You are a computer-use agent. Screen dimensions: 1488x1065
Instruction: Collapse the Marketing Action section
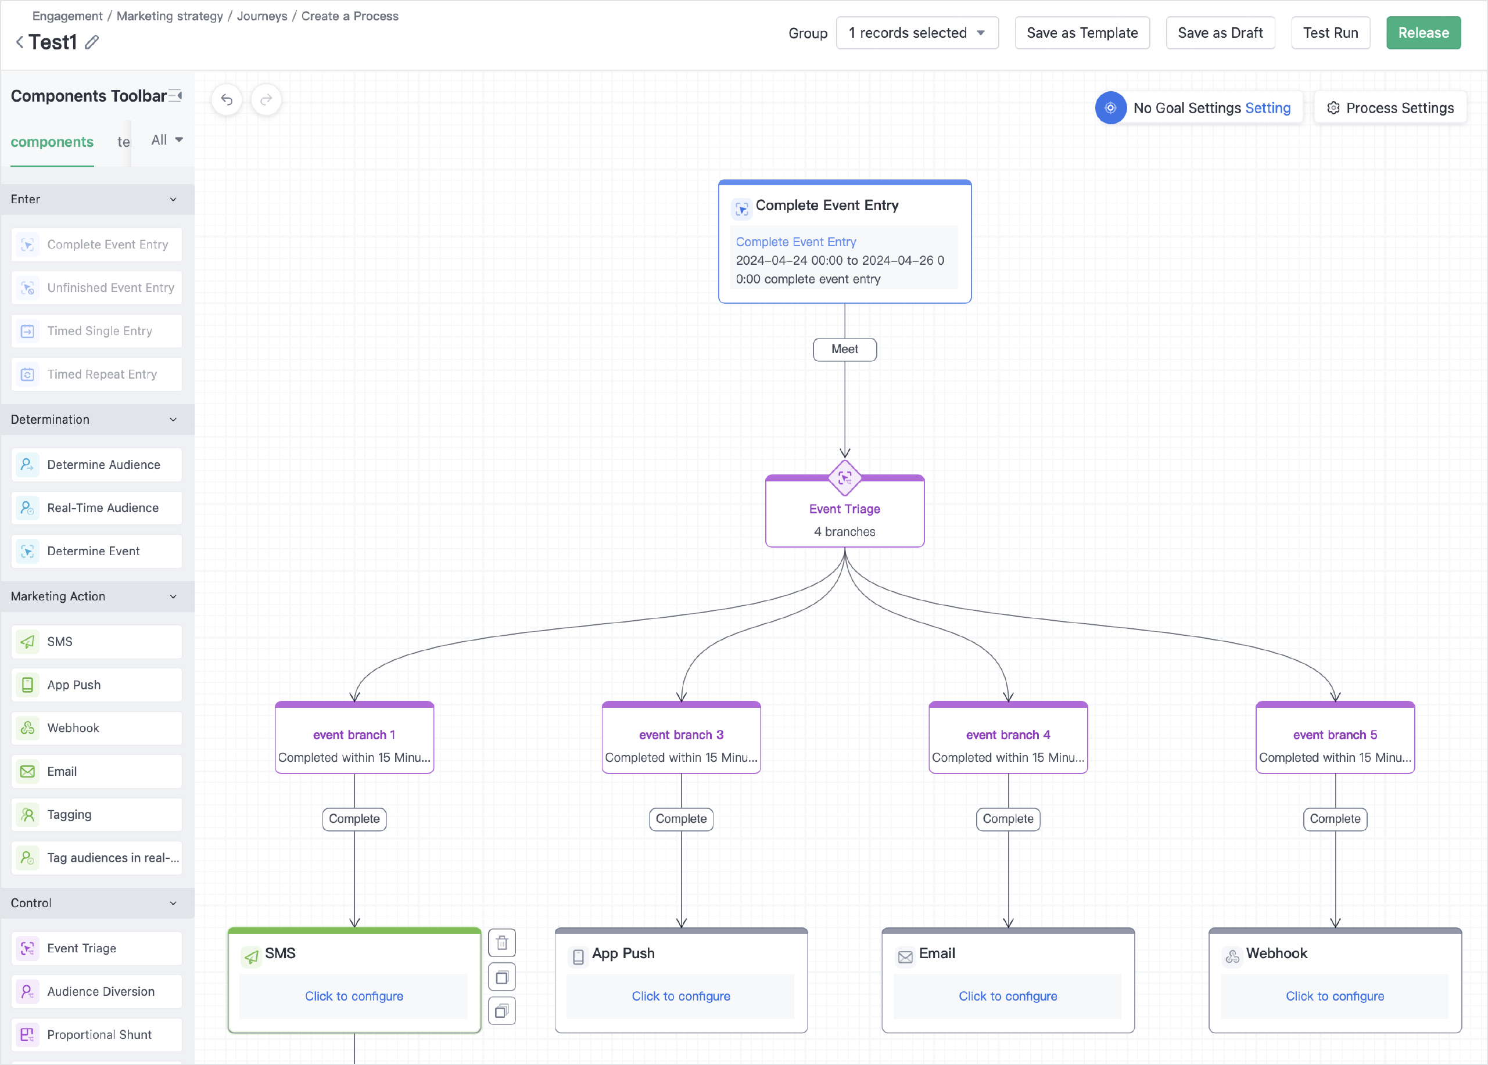point(173,597)
